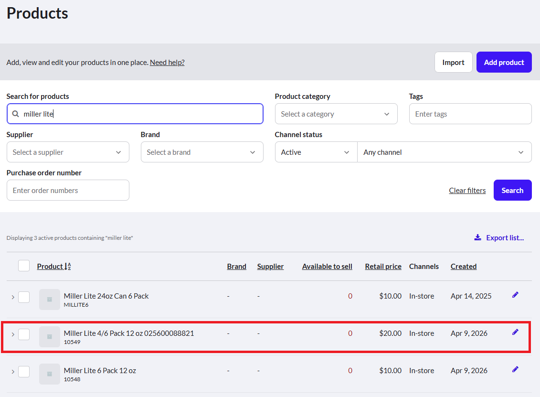This screenshot has height=397, width=540.
Task: Click the product thumbnail for Miller Lite 6 Pack 12 oz
Action: [x=50, y=374]
